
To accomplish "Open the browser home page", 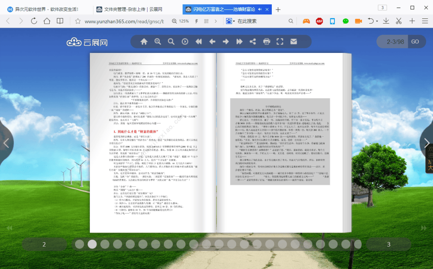I will click(x=47, y=21).
